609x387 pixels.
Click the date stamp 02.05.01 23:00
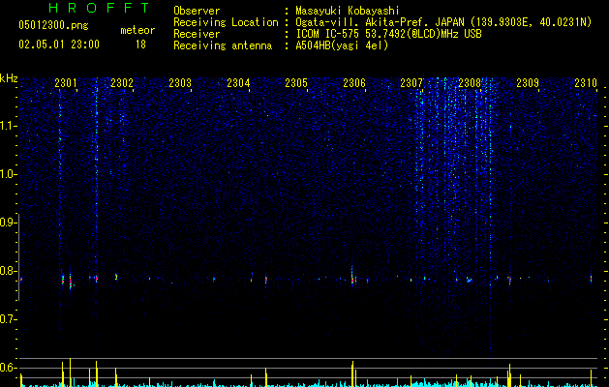pyautogui.click(x=59, y=45)
